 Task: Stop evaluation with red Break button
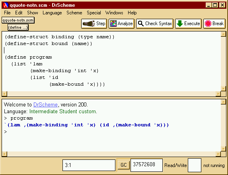[214, 24]
